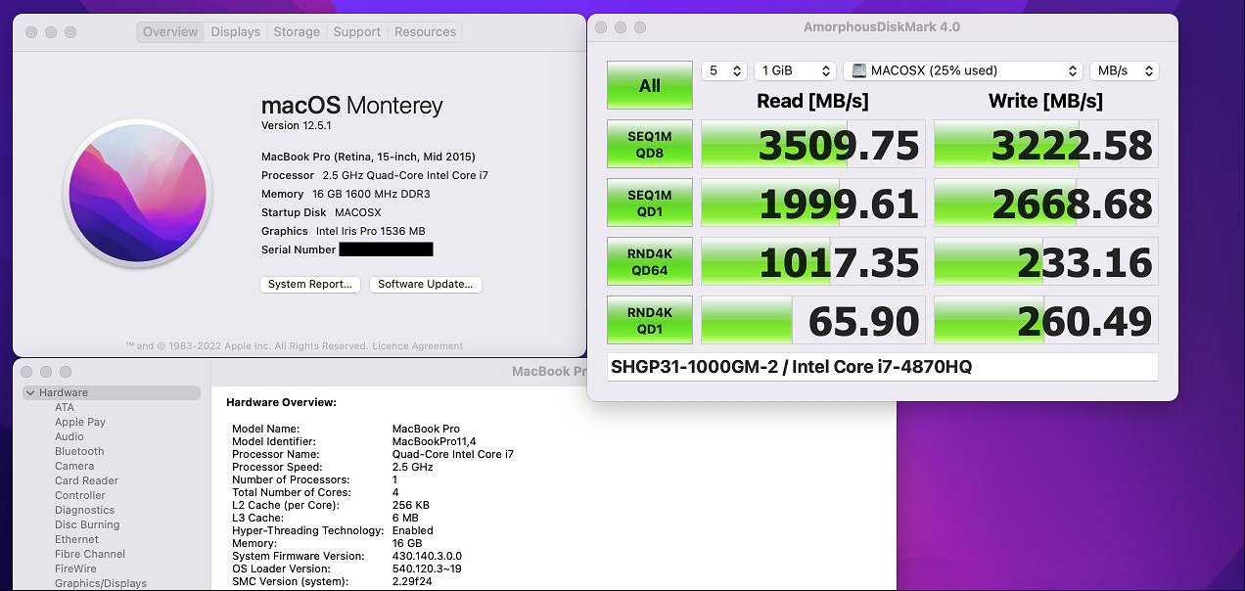Run the RND4K QD1 test
The width and height of the screenshot is (1245, 591).
[650, 320]
